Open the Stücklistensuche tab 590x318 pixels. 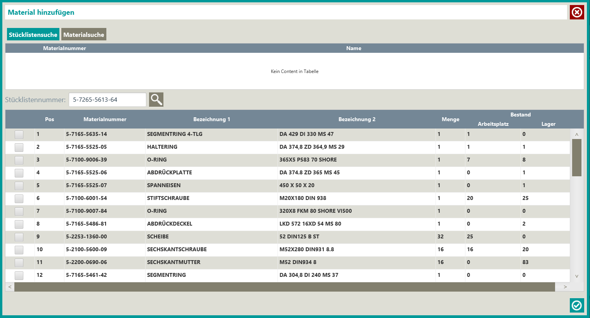[33, 35]
